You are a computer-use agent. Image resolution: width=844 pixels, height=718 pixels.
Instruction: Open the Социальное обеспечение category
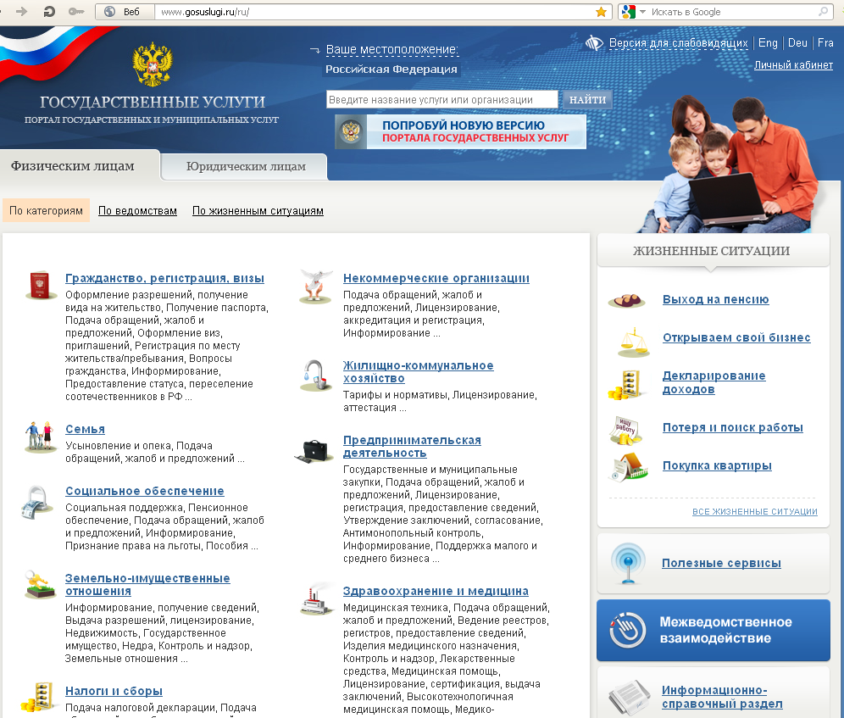click(145, 491)
